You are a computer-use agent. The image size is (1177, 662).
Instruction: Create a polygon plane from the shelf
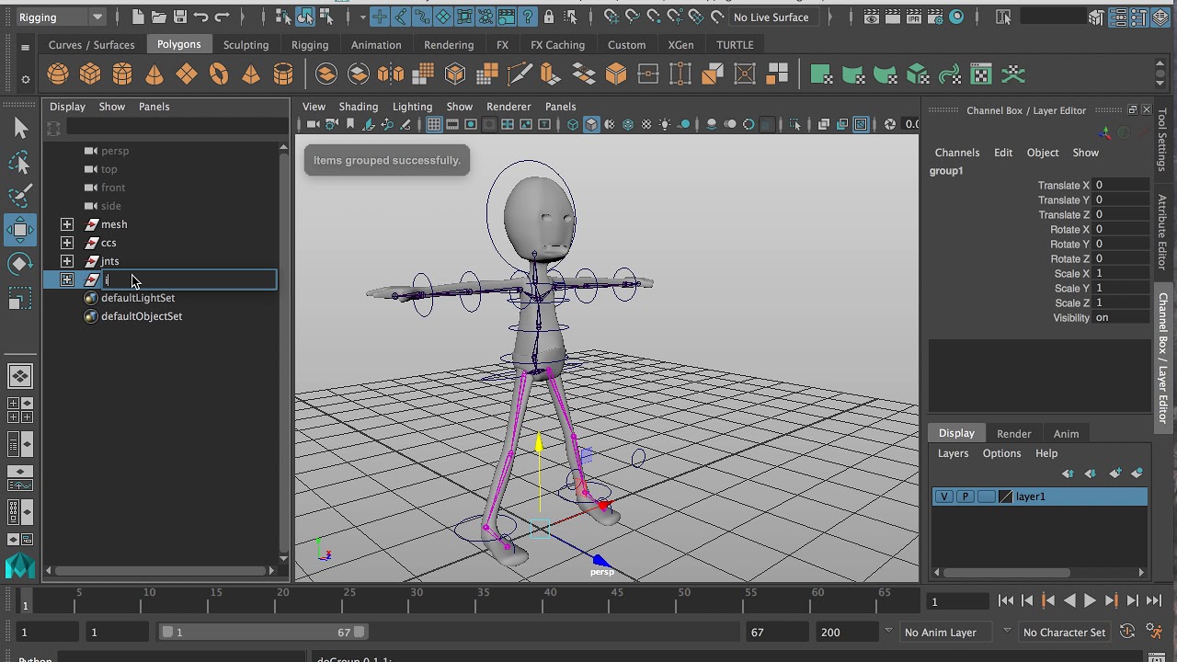187,74
